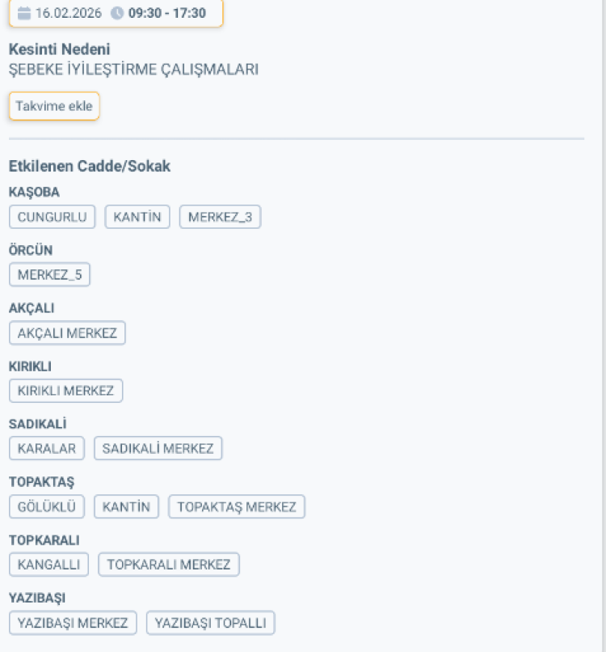Select the TOPKARALI MERKEZ tag

click(x=169, y=565)
